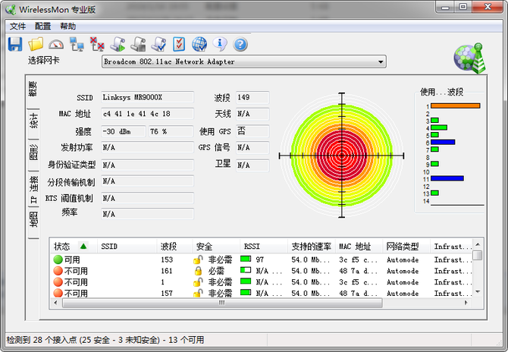Click the blue question mark help icon
508x352 pixels.
click(240, 44)
